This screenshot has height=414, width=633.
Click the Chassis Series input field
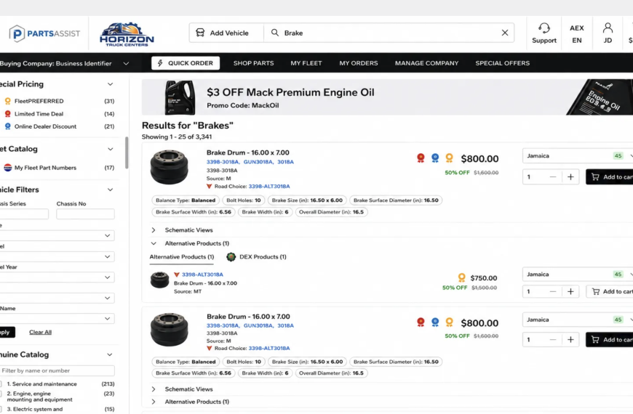23,214
